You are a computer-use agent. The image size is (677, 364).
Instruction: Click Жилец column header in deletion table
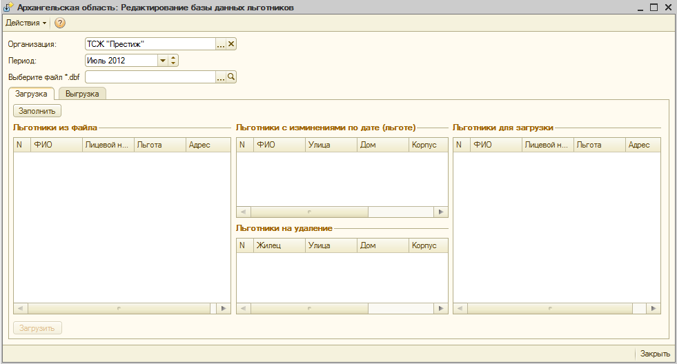tap(279, 245)
